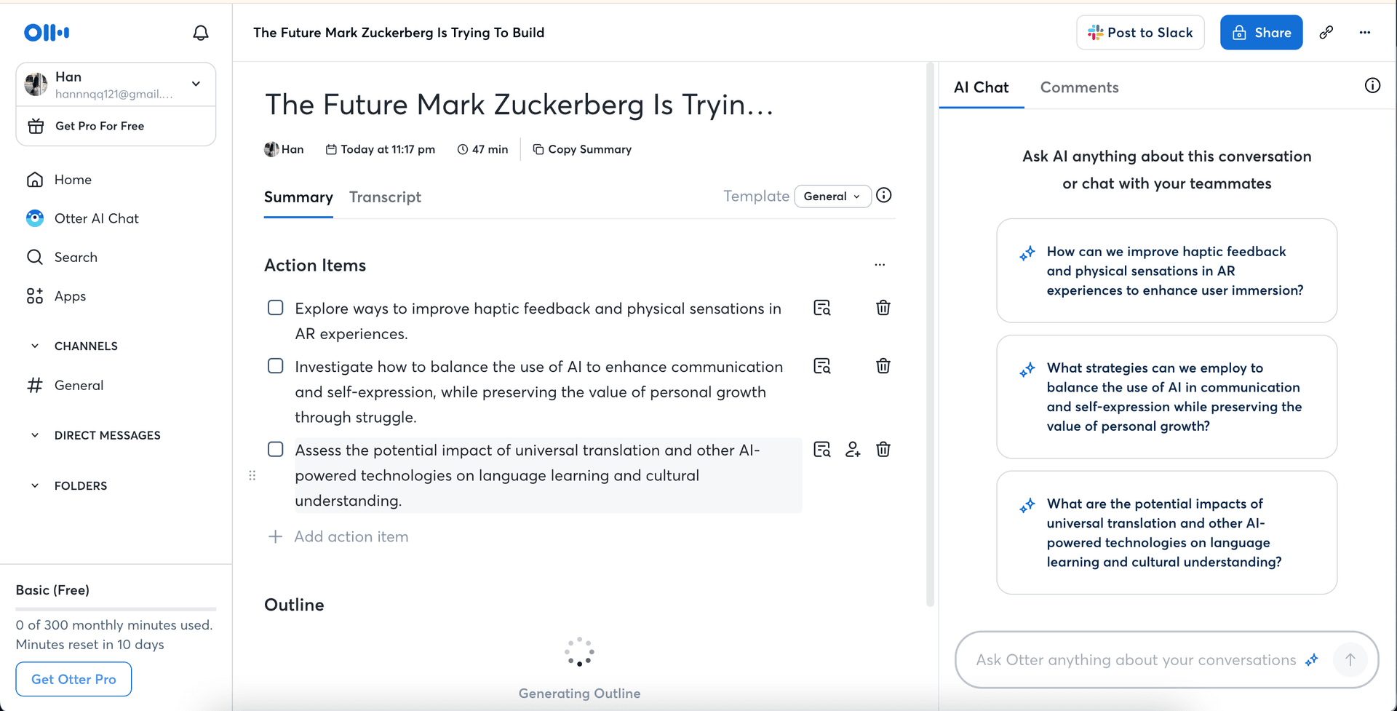Click the Post to Slack button
This screenshot has height=711, width=1397.
pos(1139,33)
